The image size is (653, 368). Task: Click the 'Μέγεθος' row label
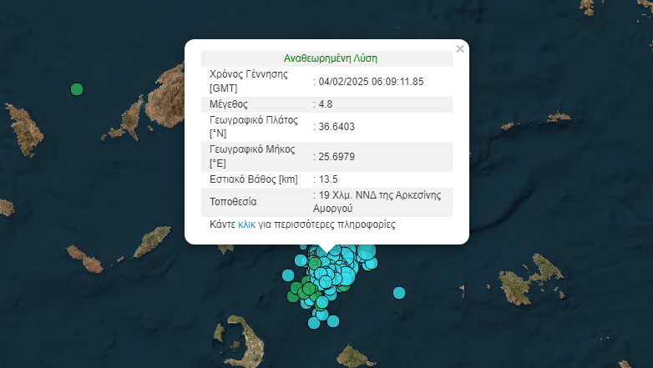pyautogui.click(x=229, y=104)
